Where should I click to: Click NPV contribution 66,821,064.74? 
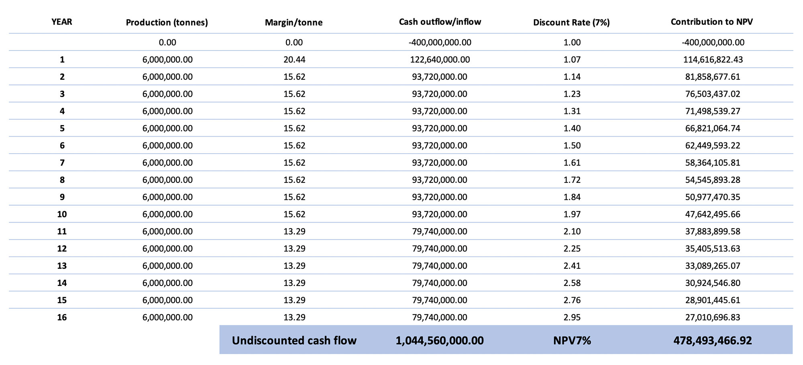(713, 128)
